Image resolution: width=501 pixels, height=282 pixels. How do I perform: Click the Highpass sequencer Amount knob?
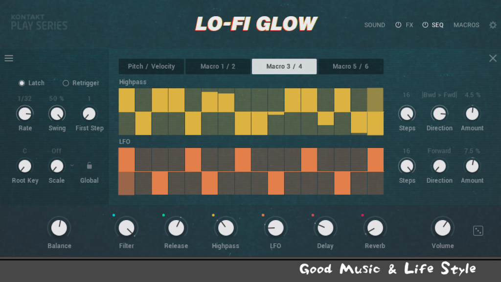pos(472,114)
